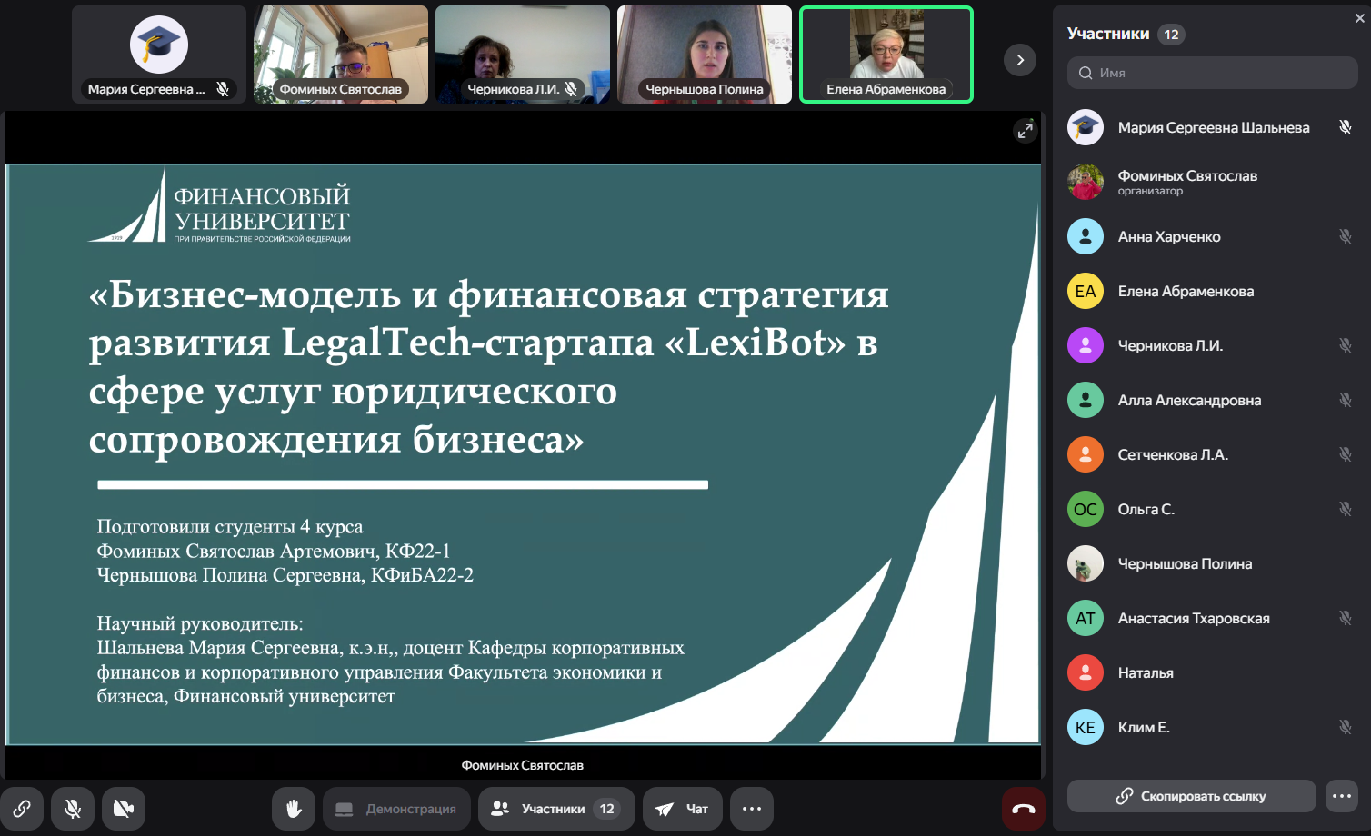1371x836 pixels.
Task: Open the Чат panel
Action: coord(683,809)
